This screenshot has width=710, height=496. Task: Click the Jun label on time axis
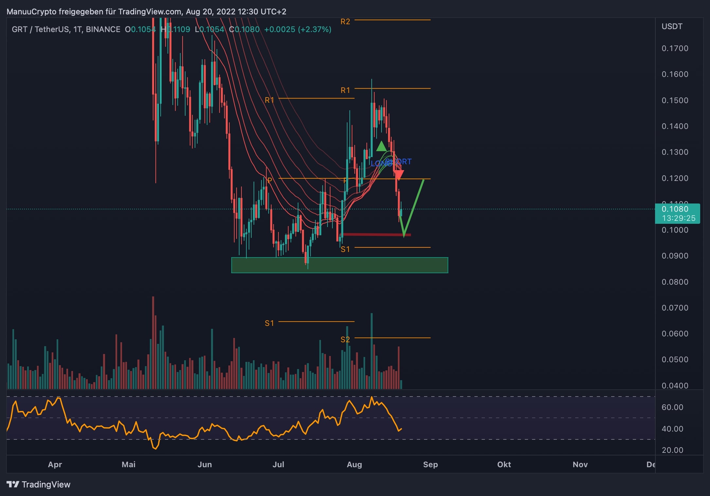tap(205, 465)
